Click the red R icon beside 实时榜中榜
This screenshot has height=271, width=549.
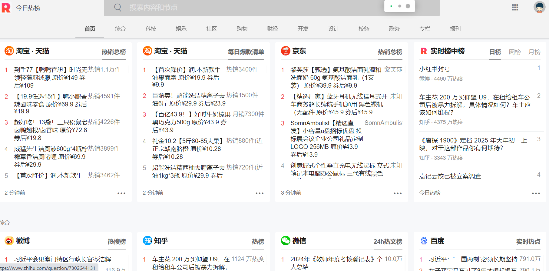[424, 51]
